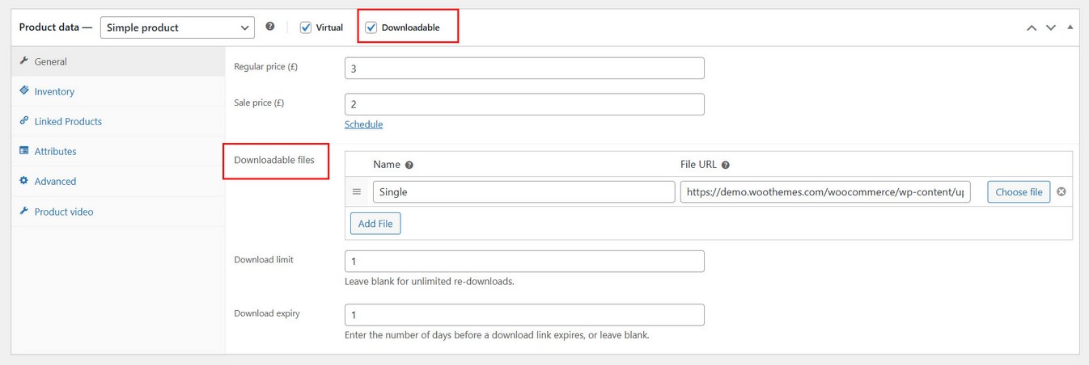The image size is (1089, 365).
Task: Move Product data panel down
Action: pyautogui.click(x=1051, y=27)
